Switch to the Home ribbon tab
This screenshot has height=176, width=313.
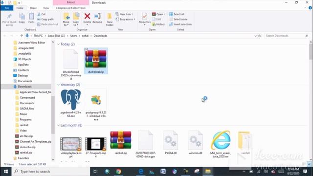(20, 8)
